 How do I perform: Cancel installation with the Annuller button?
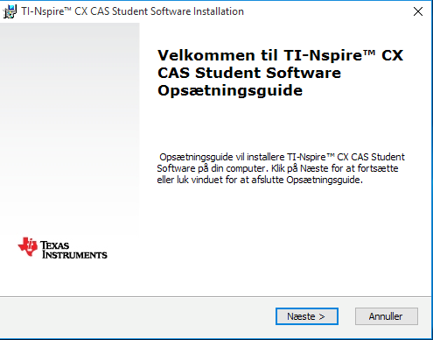pyautogui.click(x=387, y=316)
